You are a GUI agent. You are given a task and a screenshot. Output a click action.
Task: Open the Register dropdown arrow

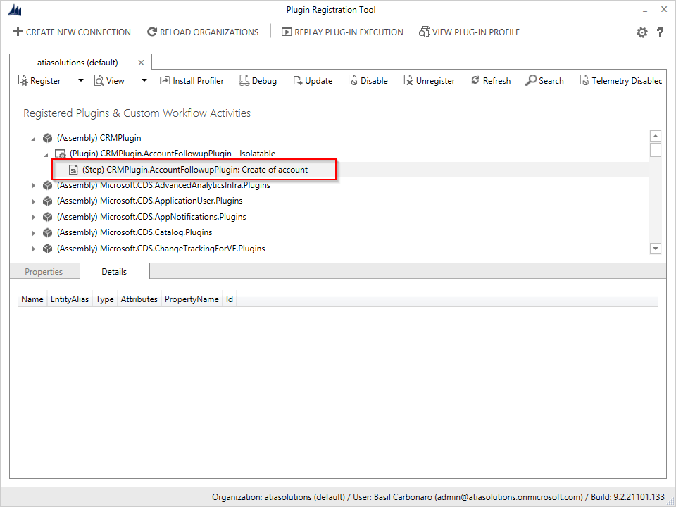[80, 81]
